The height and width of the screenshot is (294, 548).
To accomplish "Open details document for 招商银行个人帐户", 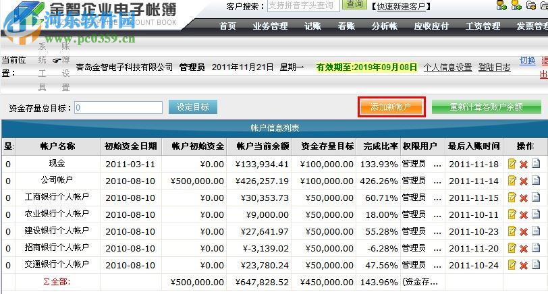I will (x=536, y=247).
